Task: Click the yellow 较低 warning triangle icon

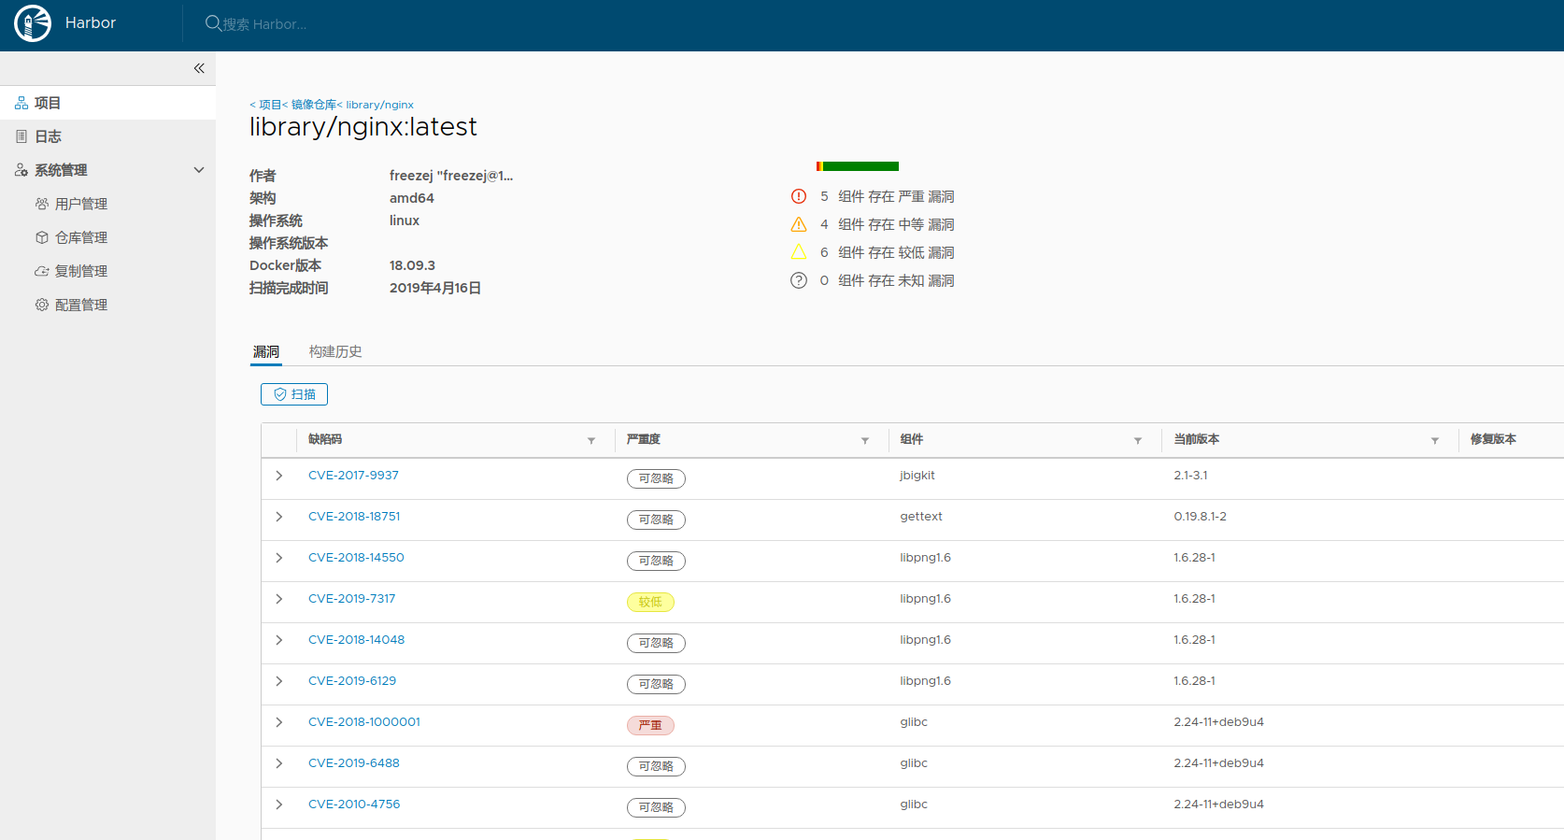Action: click(x=799, y=252)
